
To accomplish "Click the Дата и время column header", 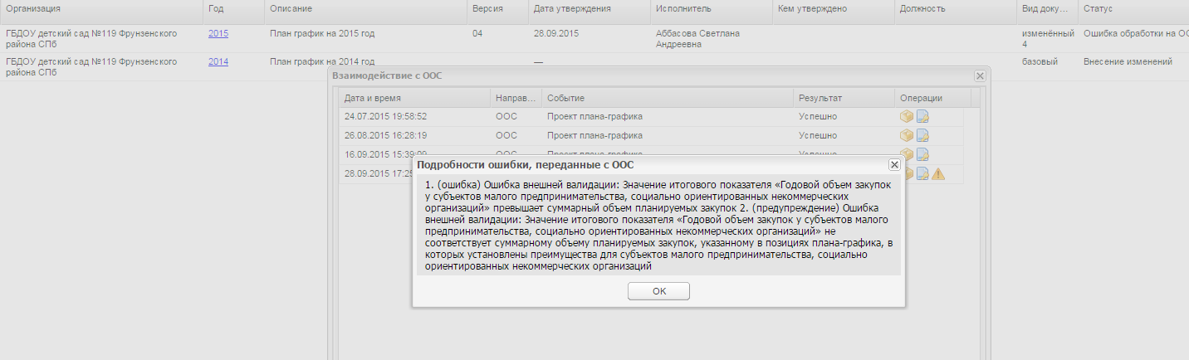I will 414,98.
